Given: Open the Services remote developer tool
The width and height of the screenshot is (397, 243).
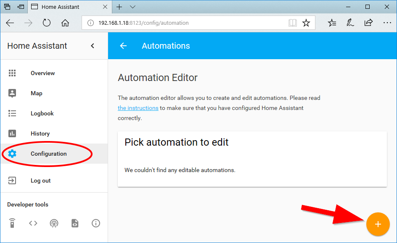Looking at the screenshot, I should (12, 223).
